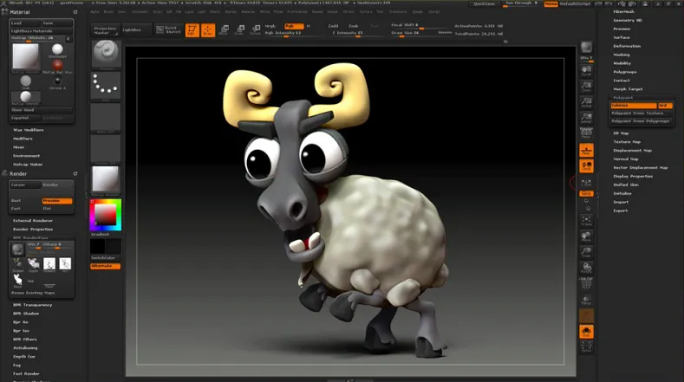Viewport: 684px width, 382px height.
Task: Select the Move tool icon
Action: [224, 30]
